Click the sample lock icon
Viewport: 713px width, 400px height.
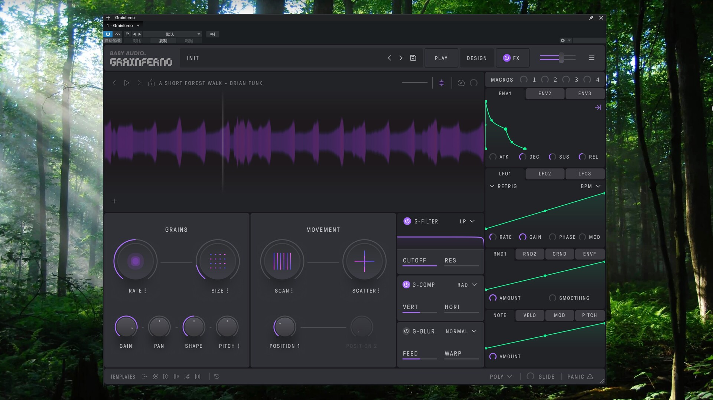(152, 83)
